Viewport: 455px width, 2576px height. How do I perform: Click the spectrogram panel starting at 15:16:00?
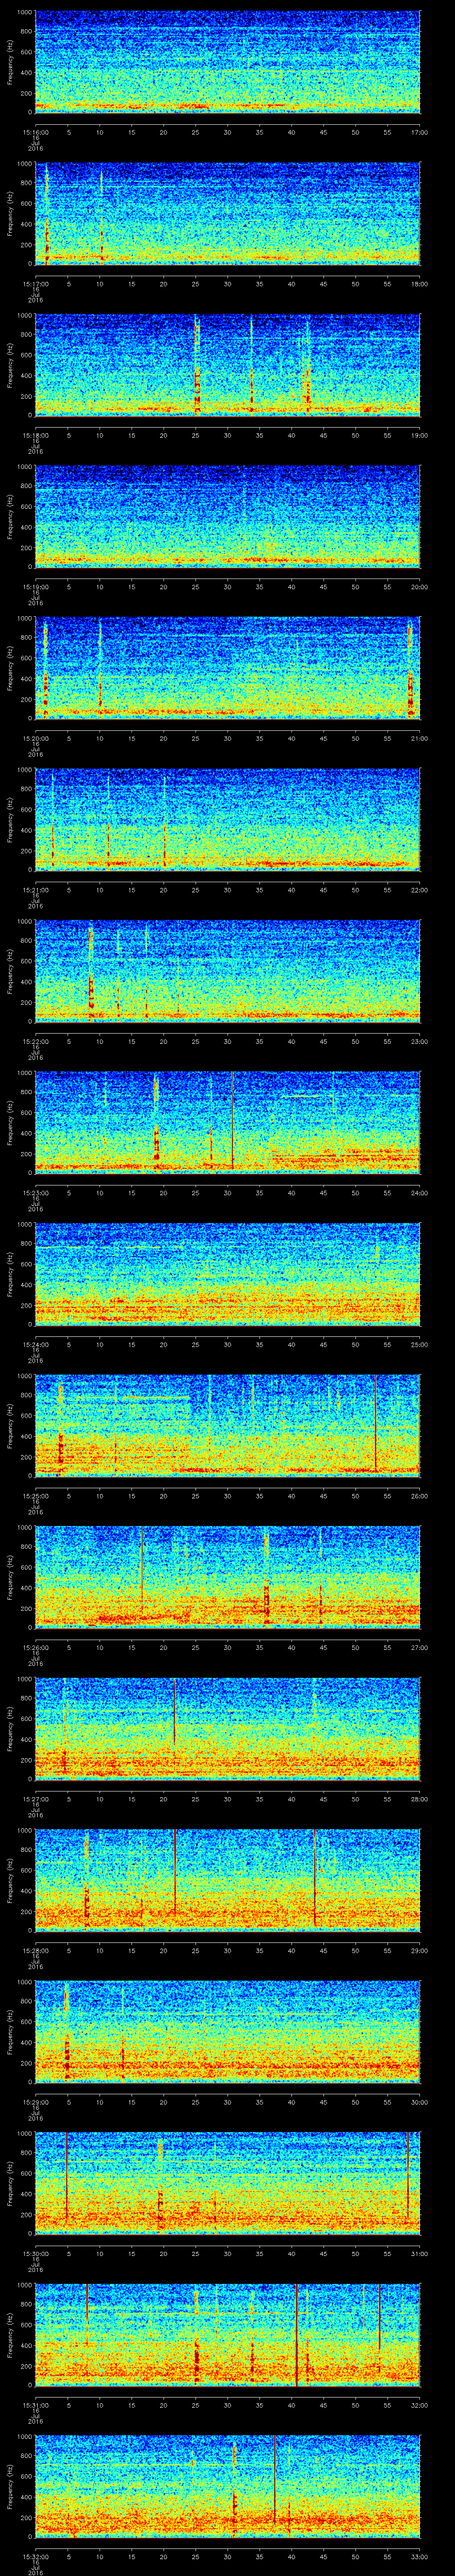point(227,62)
